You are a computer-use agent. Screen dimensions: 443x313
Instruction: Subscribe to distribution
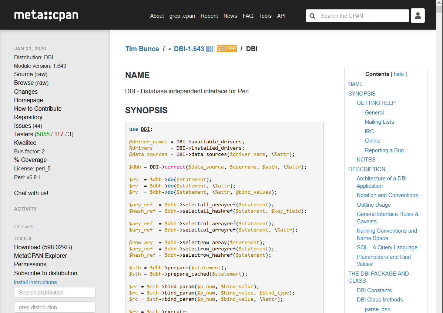point(46,273)
